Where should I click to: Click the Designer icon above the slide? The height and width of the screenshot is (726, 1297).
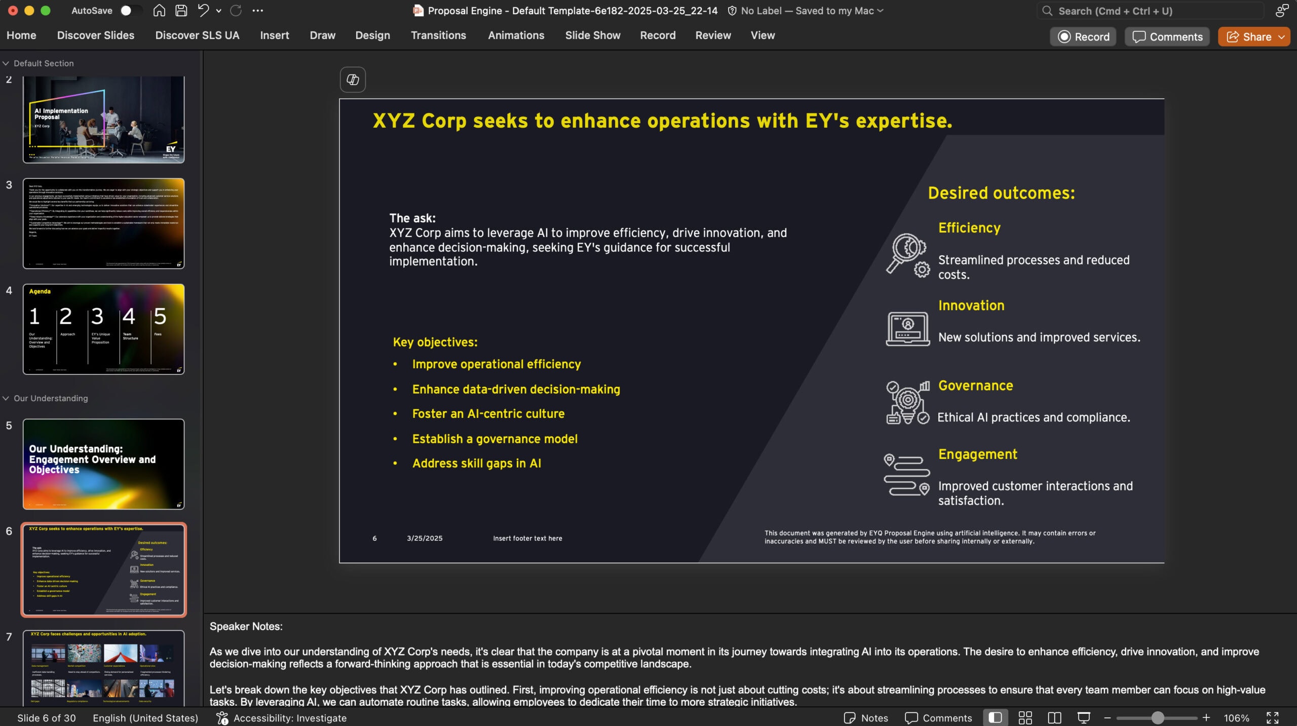[x=353, y=80]
